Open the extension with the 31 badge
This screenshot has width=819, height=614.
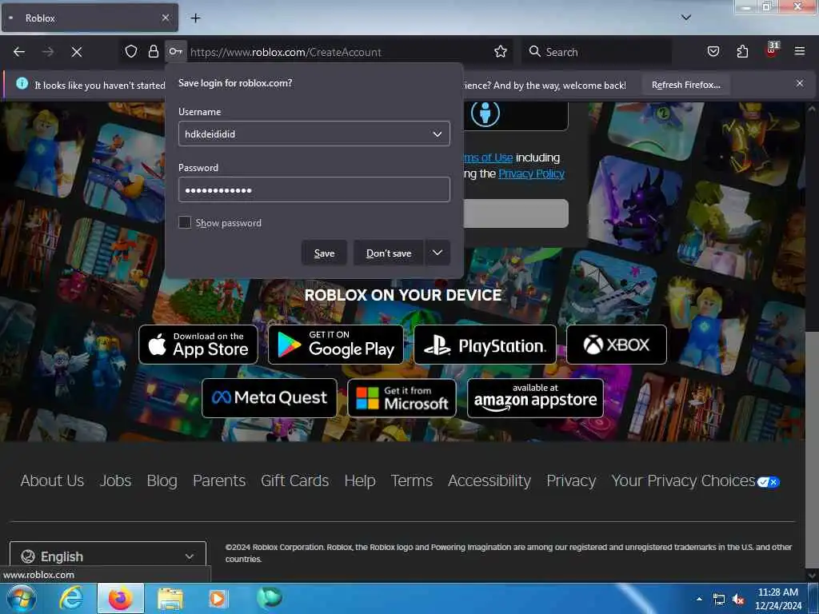[772, 50]
